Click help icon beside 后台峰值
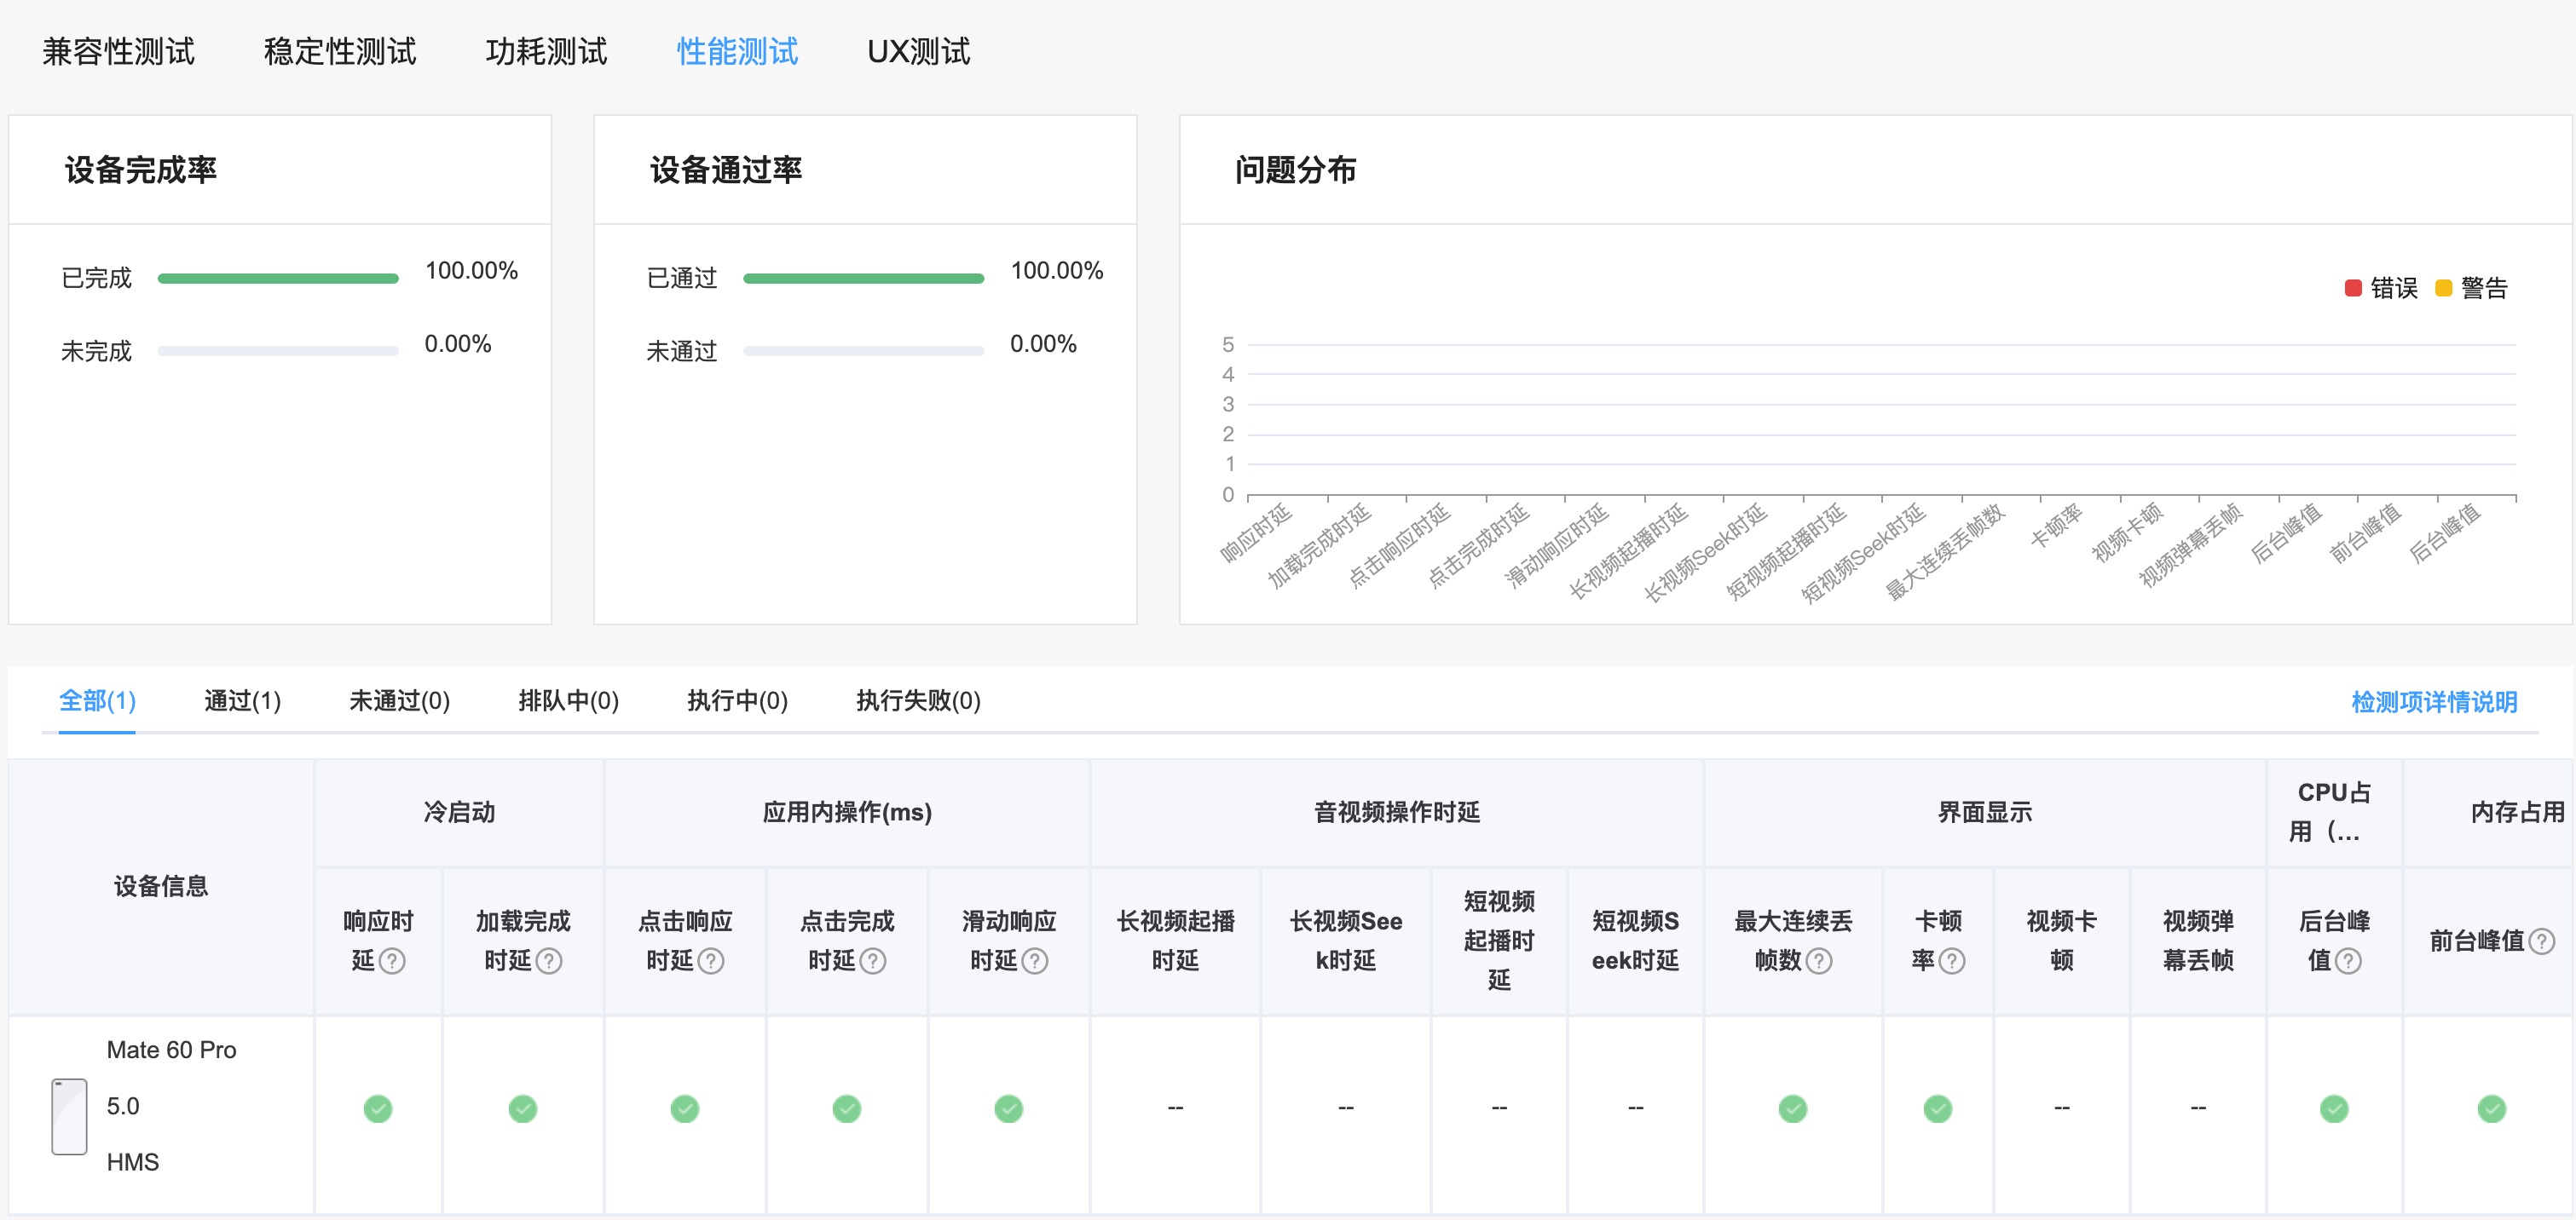 [2348, 960]
